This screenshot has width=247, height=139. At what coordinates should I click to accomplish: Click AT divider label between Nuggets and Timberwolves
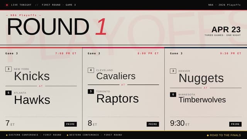tap(205, 88)
